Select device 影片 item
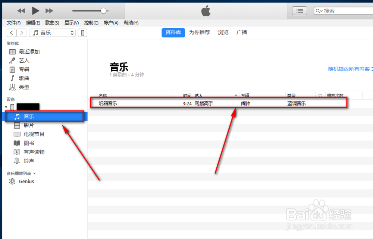Image resolution: width=373 pixels, height=239 pixels. pos(29,125)
